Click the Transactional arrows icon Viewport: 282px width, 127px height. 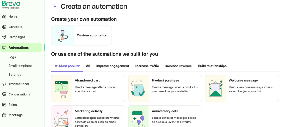(4, 84)
